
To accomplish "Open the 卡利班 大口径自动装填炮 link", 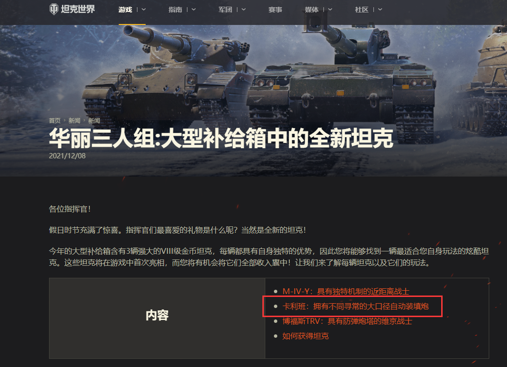I will 355,307.
